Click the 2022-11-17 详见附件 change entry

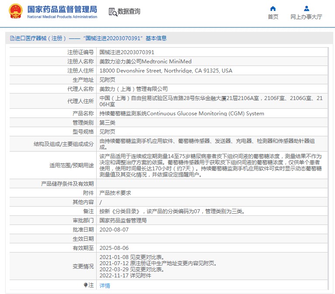(x=125, y=275)
